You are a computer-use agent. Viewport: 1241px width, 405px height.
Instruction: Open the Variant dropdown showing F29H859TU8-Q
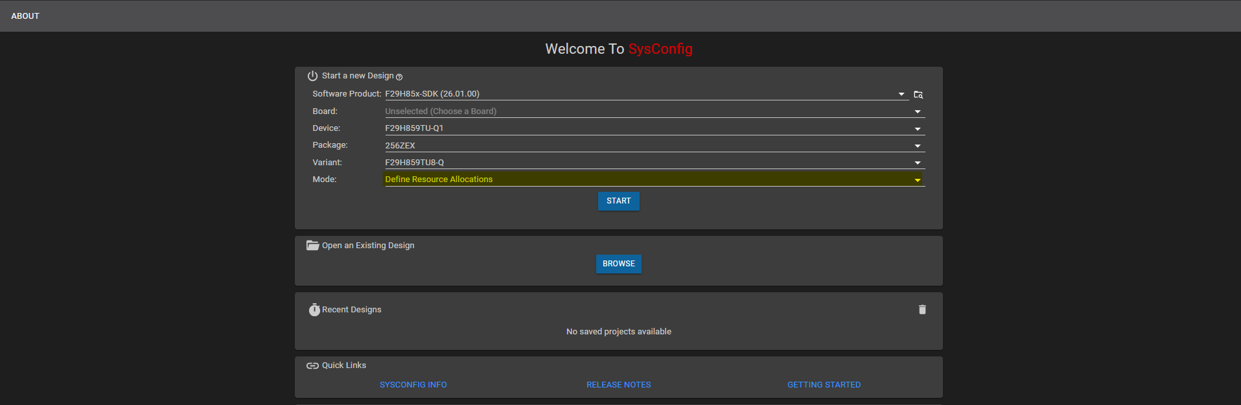[655, 163]
